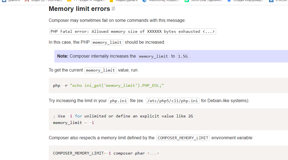This screenshot has height=160, width=288.
Task: Click memory_limit code inside the Note box
Action: (154, 56)
